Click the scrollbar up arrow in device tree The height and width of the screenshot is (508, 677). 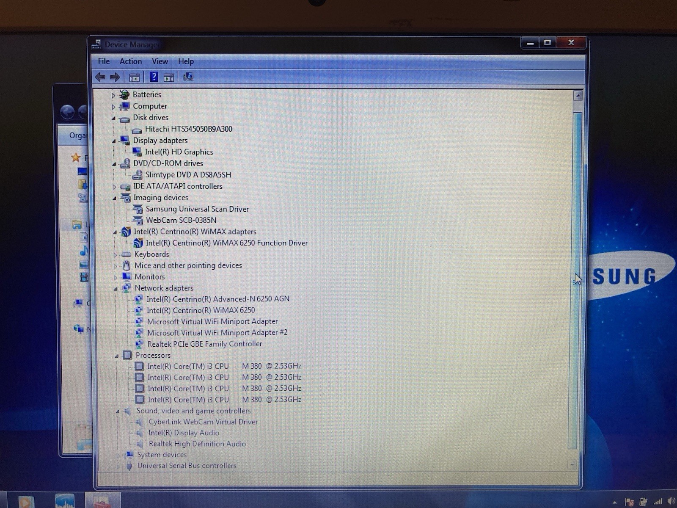pyautogui.click(x=578, y=96)
